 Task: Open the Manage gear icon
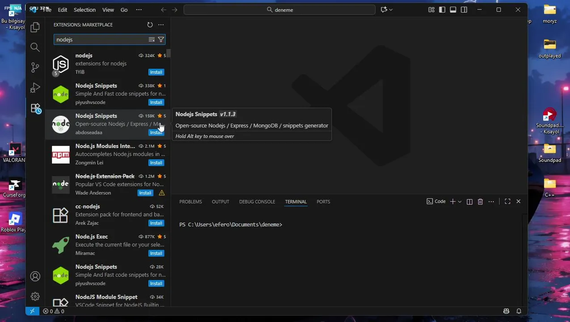click(35, 296)
